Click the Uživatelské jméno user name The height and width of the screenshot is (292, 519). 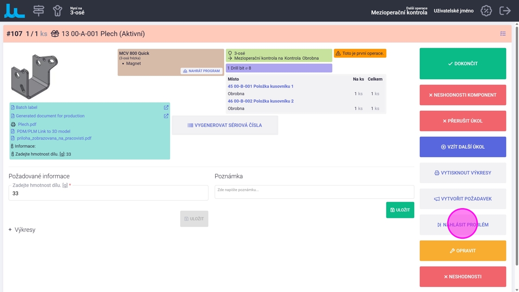(454, 11)
